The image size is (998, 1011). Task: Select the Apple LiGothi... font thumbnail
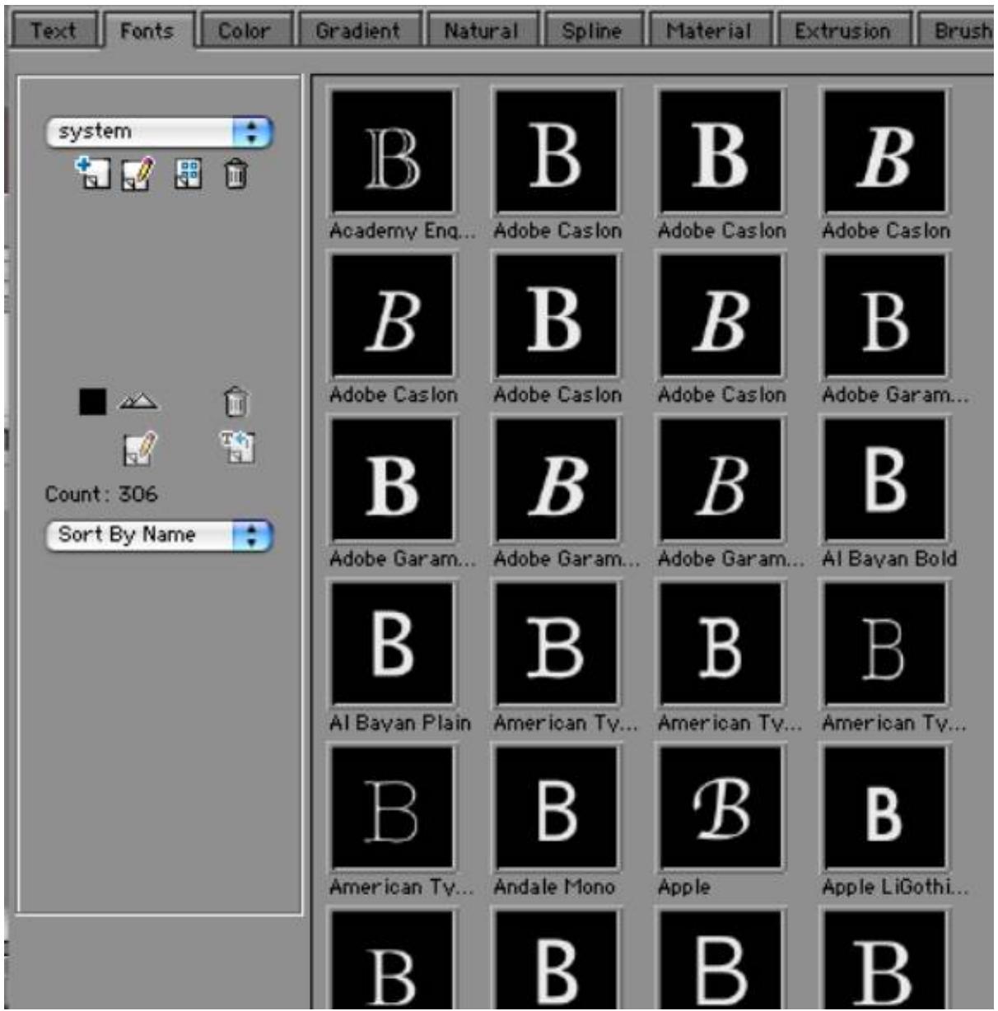[885, 808]
